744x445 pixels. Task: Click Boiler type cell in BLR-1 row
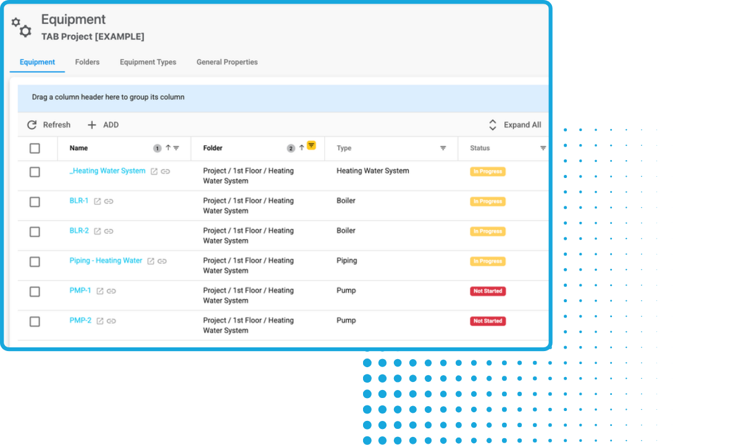pyautogui.click(x=346, y=201)
